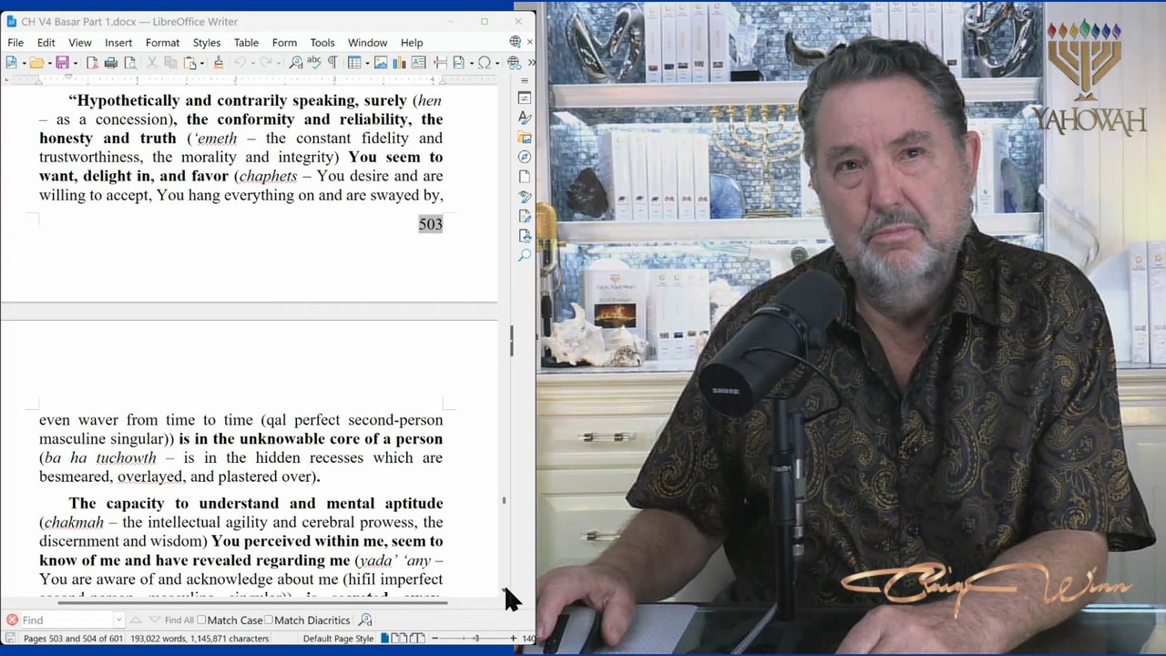Open sidebar Navigator compass icon
Screen dimensions: 1166x656
tap(525, 157)
